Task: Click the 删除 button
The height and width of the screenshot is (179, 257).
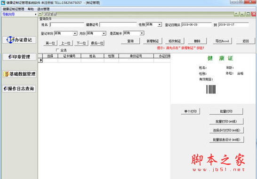Action: point(197,41)
